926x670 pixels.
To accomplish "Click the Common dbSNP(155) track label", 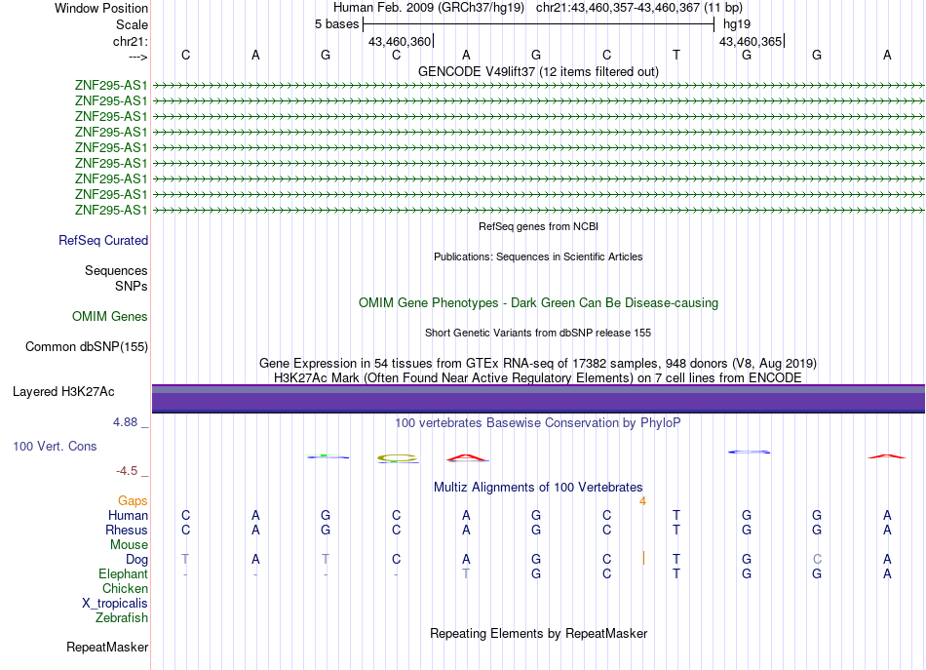I will point(86,347).
